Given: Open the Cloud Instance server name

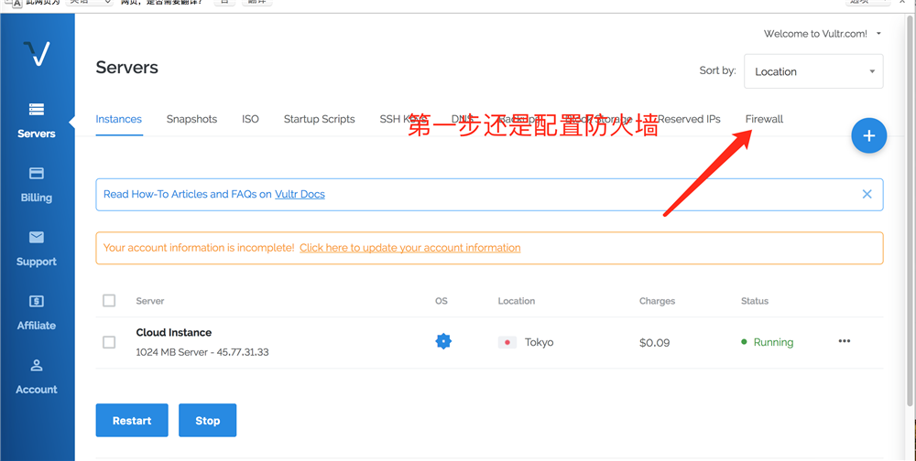Looking at the screenshot, I should [x=174, y=333].
